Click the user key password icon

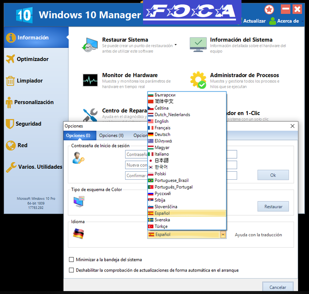[78, 158]
